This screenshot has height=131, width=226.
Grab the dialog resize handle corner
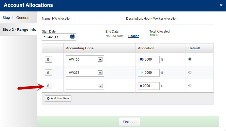coord(225,130)
